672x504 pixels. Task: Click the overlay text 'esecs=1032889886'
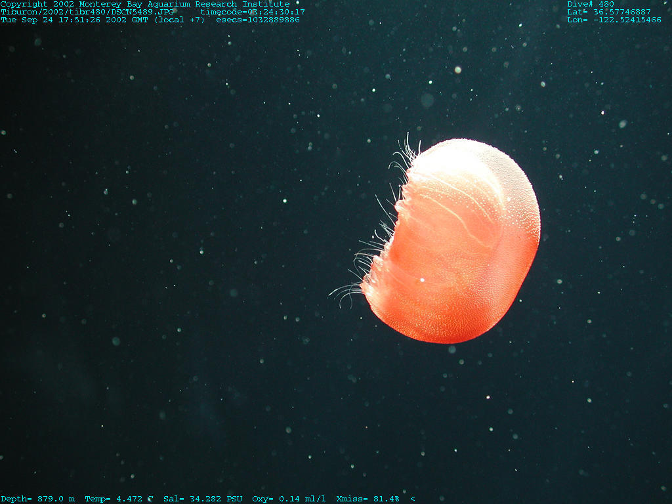coord(258,20)
